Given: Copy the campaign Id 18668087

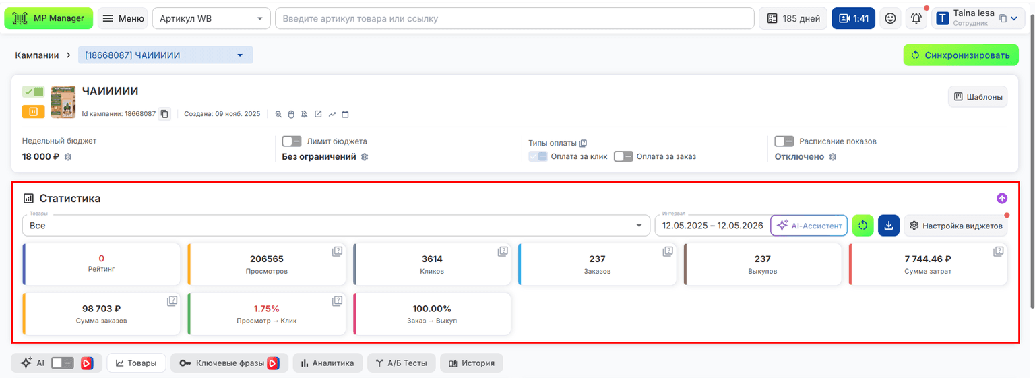Looking at the screenshot, I should 164,114.
